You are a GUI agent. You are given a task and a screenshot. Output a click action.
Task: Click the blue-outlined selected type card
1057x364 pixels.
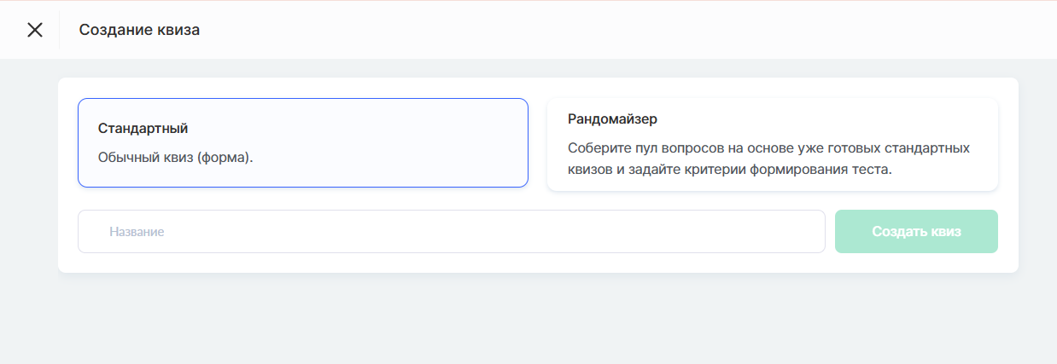coord(302,142)
